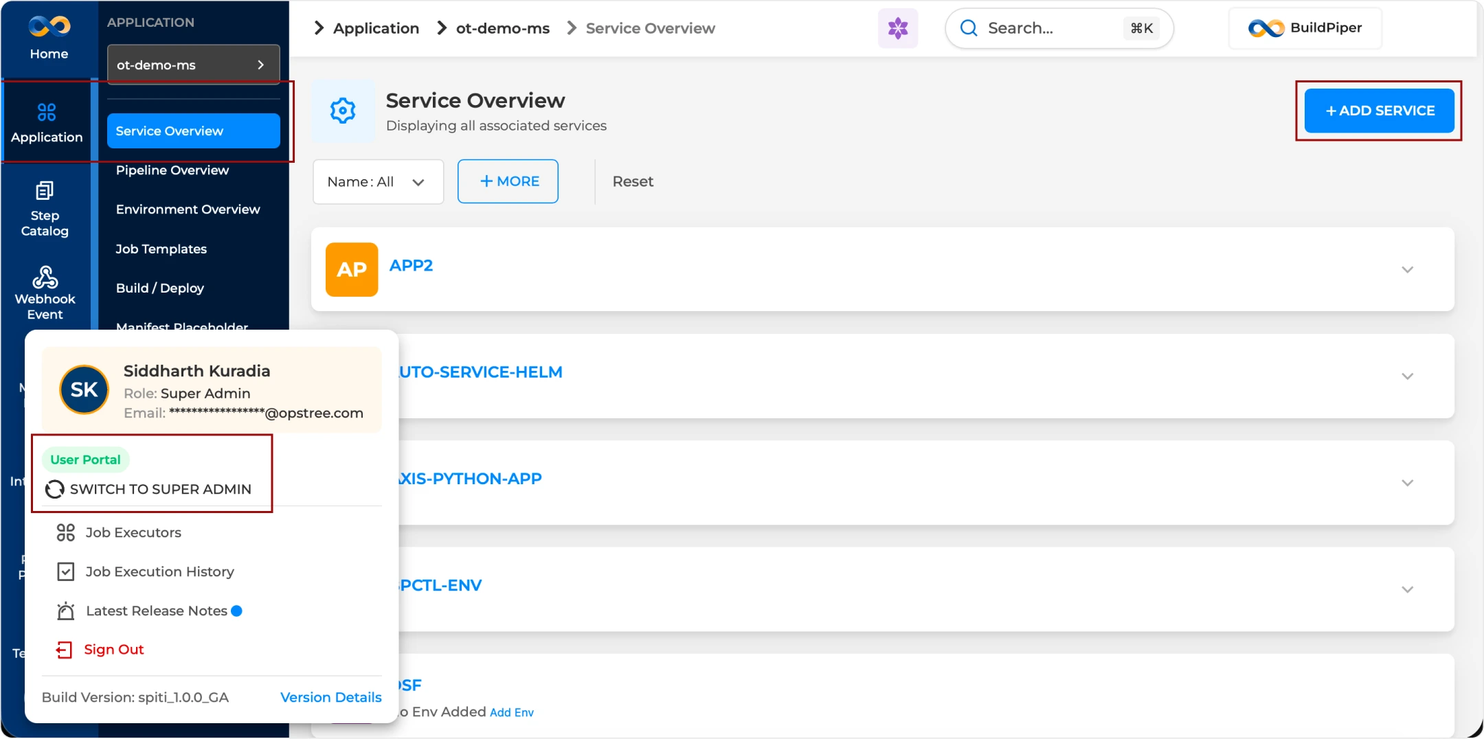Click the 'Siddharth Kuradia' name
Image resolution: width=1484 pixels, height=739 pixels.
click(196, 371)
